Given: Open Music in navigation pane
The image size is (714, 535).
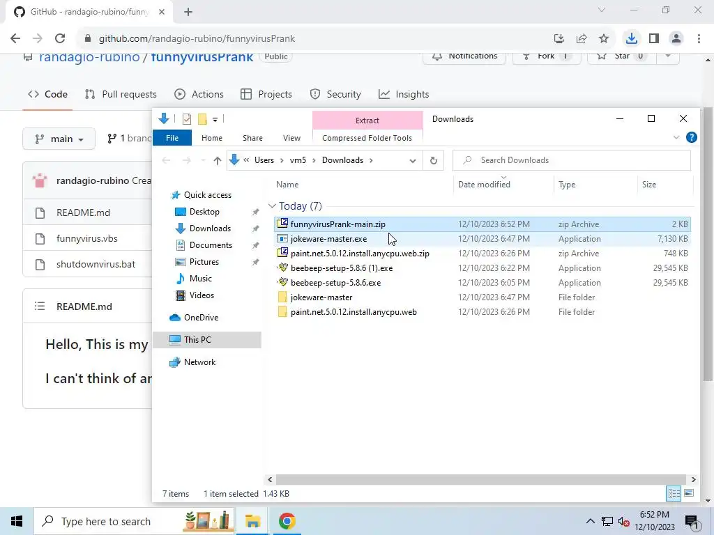Looking at the screenshot, I should [x=200, y=279].
